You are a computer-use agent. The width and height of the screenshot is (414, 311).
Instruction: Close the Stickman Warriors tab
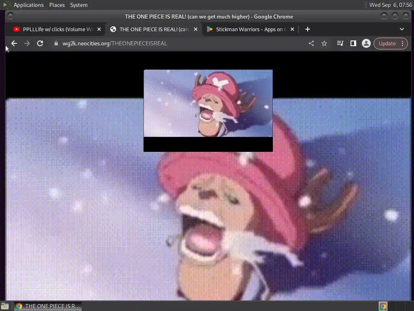pyautogui.click(x=292, y=29)
